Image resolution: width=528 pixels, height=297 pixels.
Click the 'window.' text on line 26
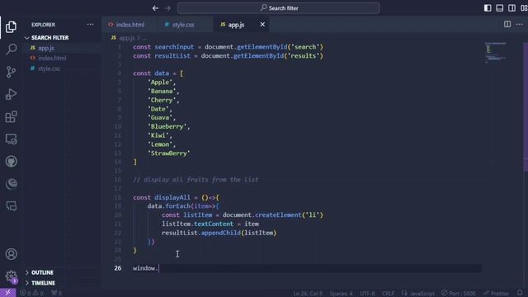point(145,268)
